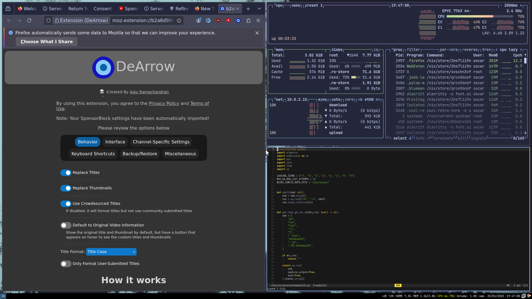Click the back navigation arrow in Firefox
The height and width of the screenshot is (299, 532).
(9, 20)
